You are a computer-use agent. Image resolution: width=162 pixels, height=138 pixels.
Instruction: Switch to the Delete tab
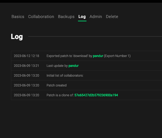112,17
